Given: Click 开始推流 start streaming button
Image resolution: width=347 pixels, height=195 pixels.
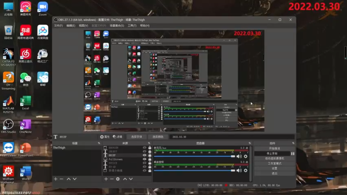Looking at the screenshot, I should click(x=275, y=148).
